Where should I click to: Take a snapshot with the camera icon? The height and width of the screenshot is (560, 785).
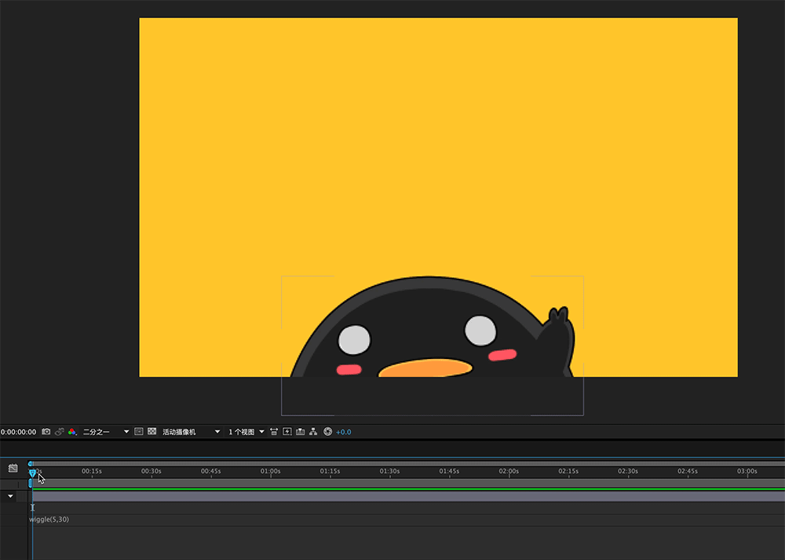[46, 431]
